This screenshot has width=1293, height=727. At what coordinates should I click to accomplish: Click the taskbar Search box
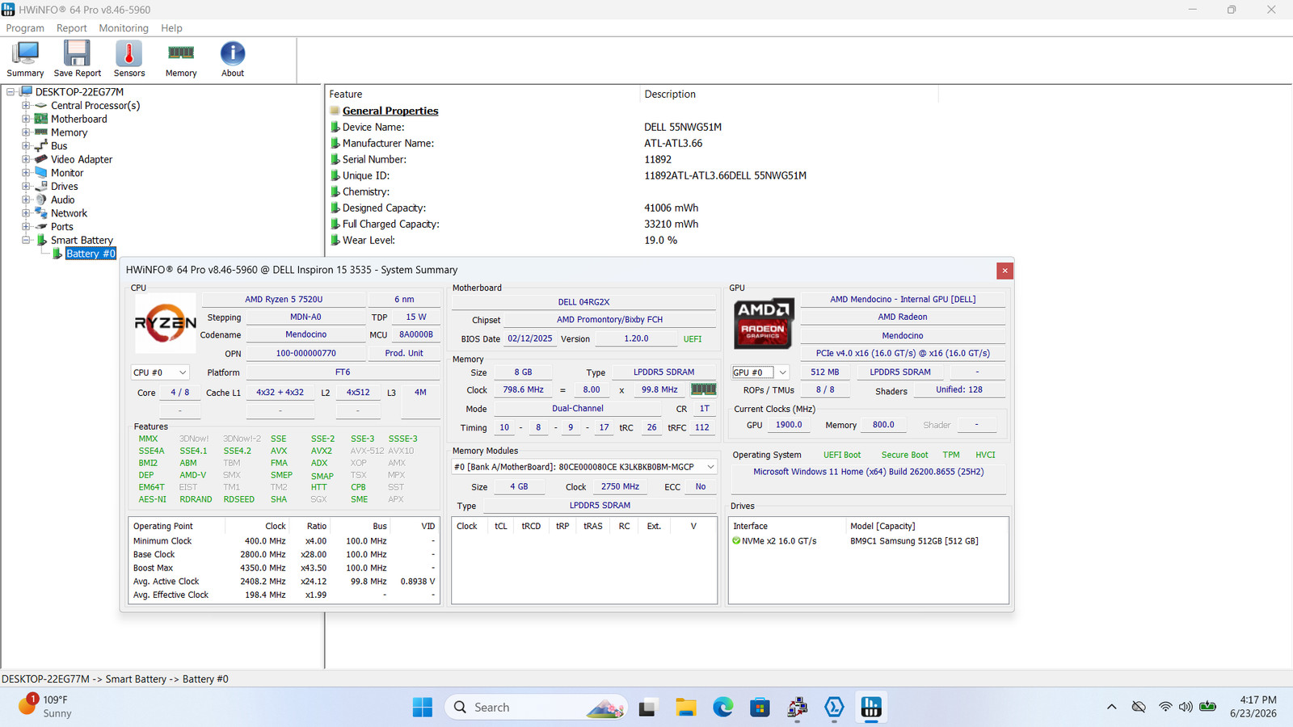point(536,708)
